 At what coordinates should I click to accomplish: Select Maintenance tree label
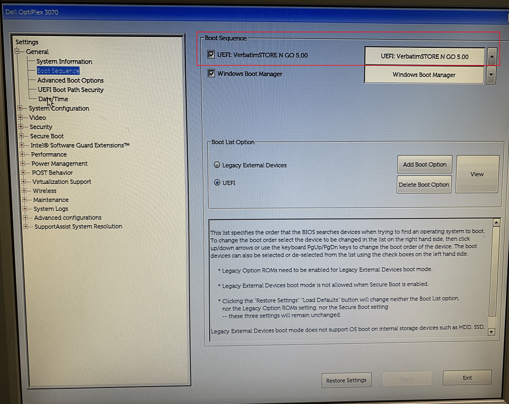[x=51, y=200]
